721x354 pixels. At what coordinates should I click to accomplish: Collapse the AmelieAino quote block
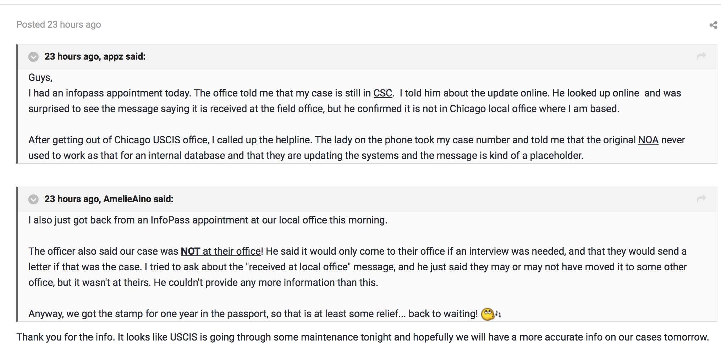click(33, 199)
